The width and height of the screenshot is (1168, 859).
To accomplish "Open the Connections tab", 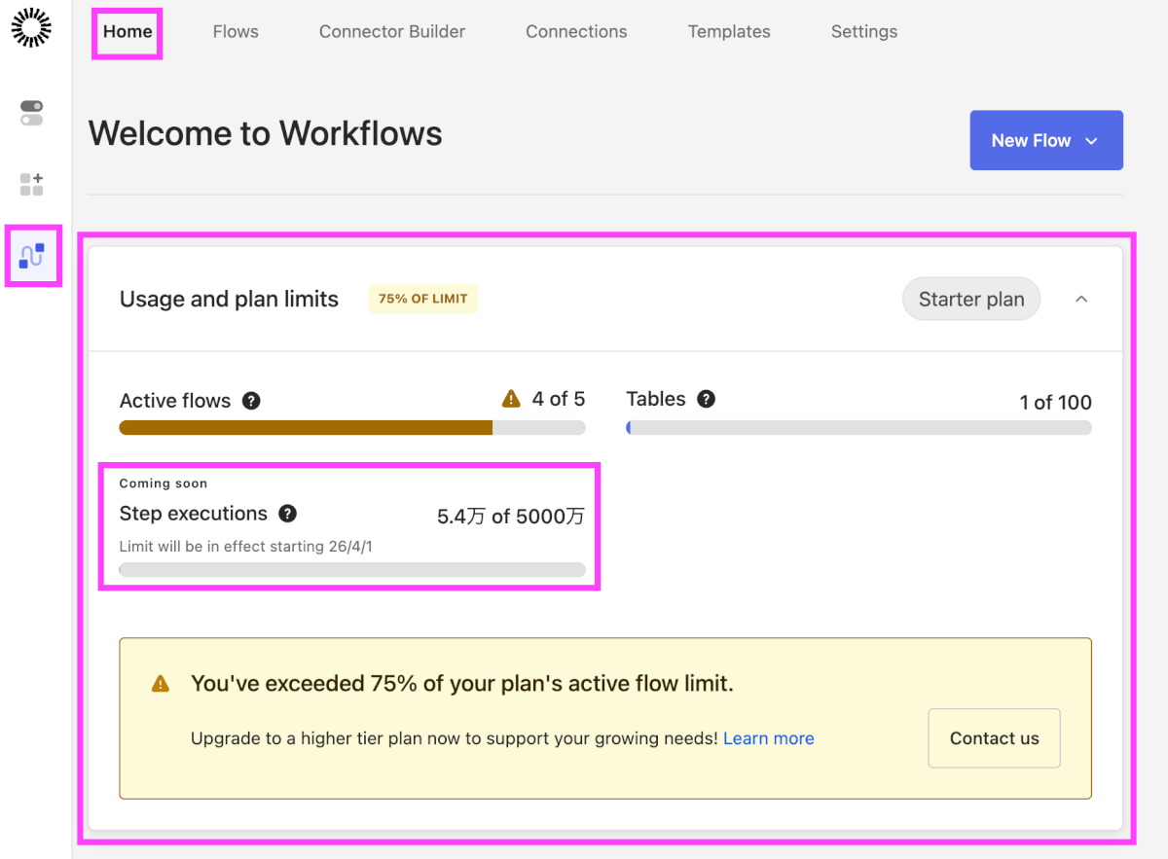I will coord(576,32).
